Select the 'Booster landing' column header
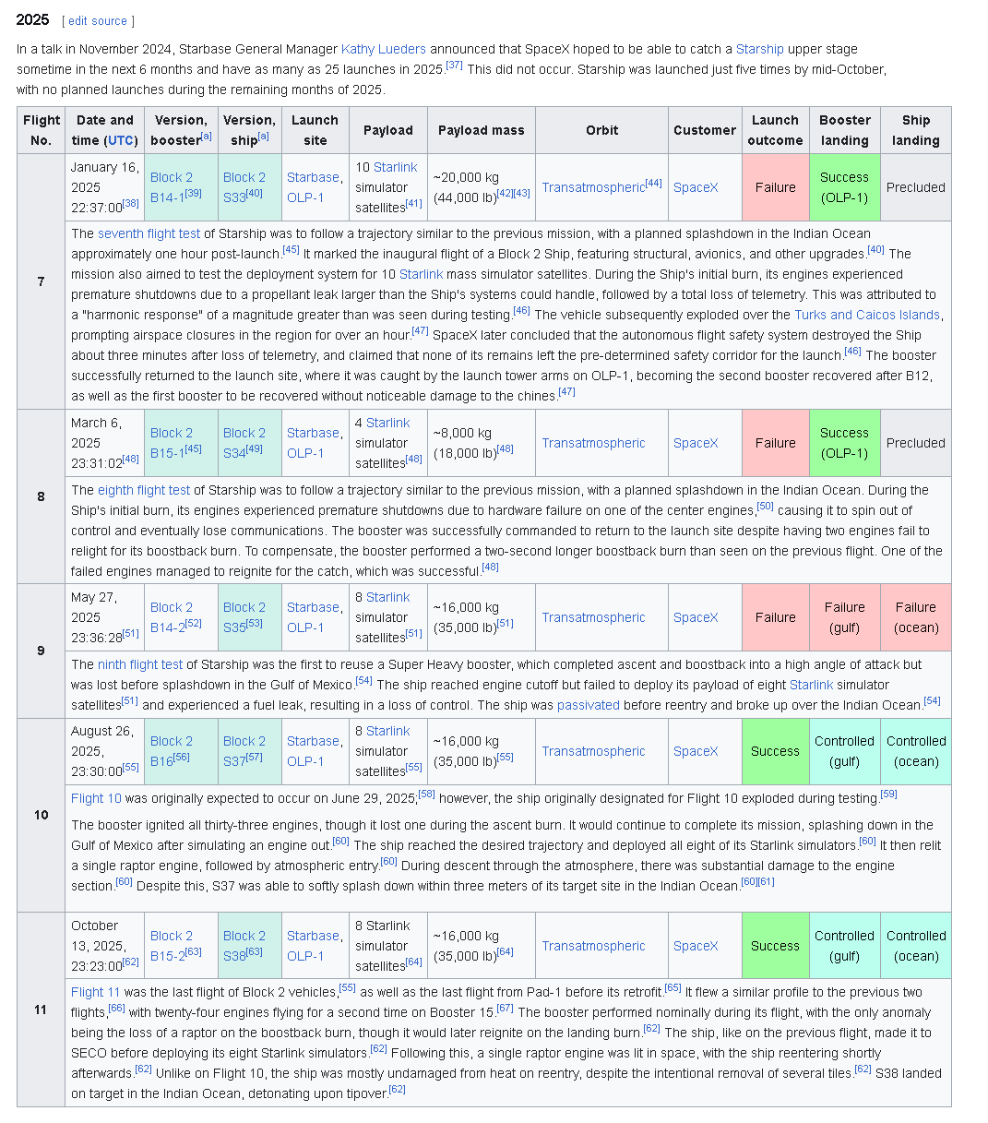Screen dimensions: 988x1123 click(845, 130)
